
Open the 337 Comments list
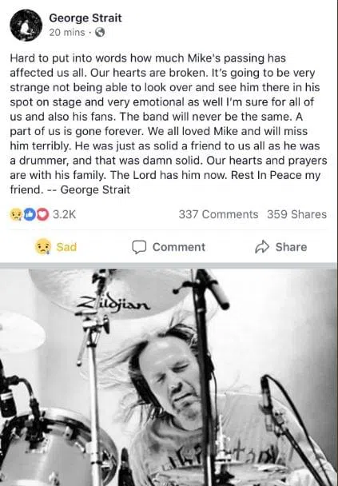click(218, 214)
